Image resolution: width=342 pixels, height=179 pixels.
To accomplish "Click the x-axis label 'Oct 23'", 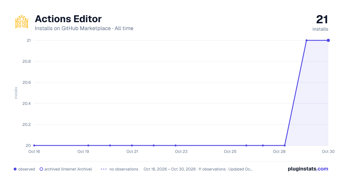I will pos(181,151).
